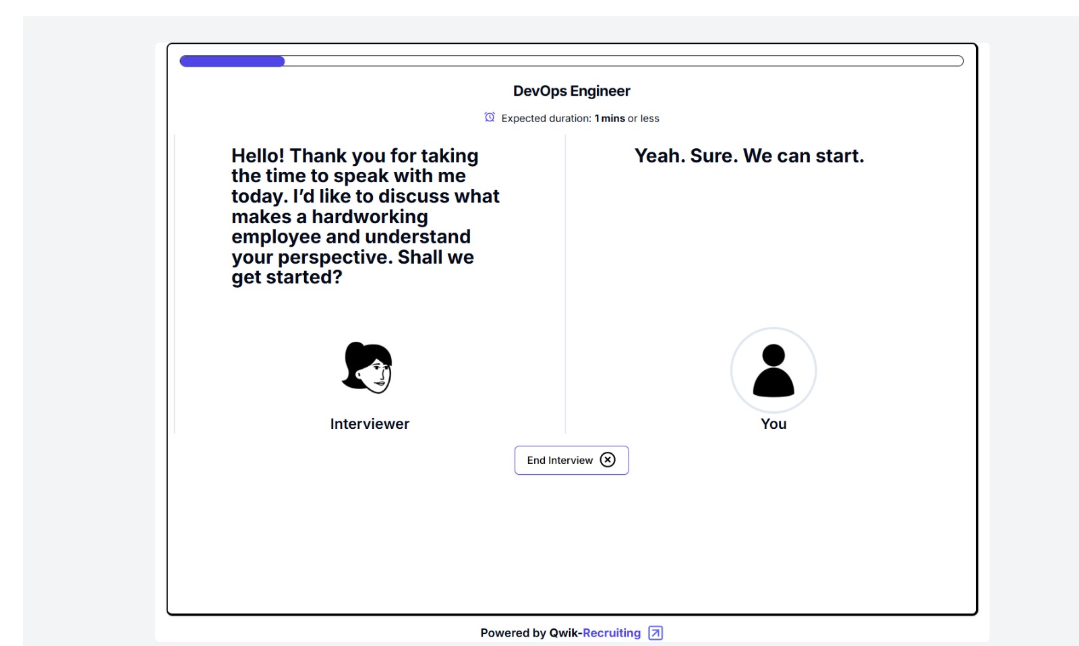Viewport: 1079px width, 646px height.
Task: Click the Interviewer name label
Action: pyautogui.click(x=370, y=424)
